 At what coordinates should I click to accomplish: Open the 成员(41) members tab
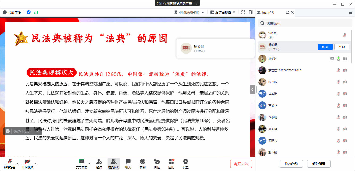[x=113, y=164]
